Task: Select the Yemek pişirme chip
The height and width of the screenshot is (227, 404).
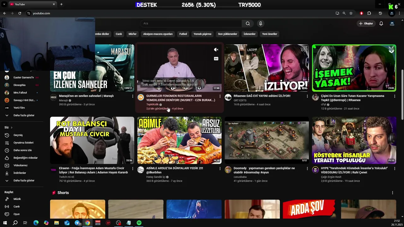Action: point(202,34)
